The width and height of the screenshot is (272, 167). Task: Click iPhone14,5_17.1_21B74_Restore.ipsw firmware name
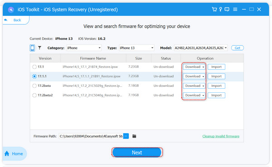click(90, 67)
